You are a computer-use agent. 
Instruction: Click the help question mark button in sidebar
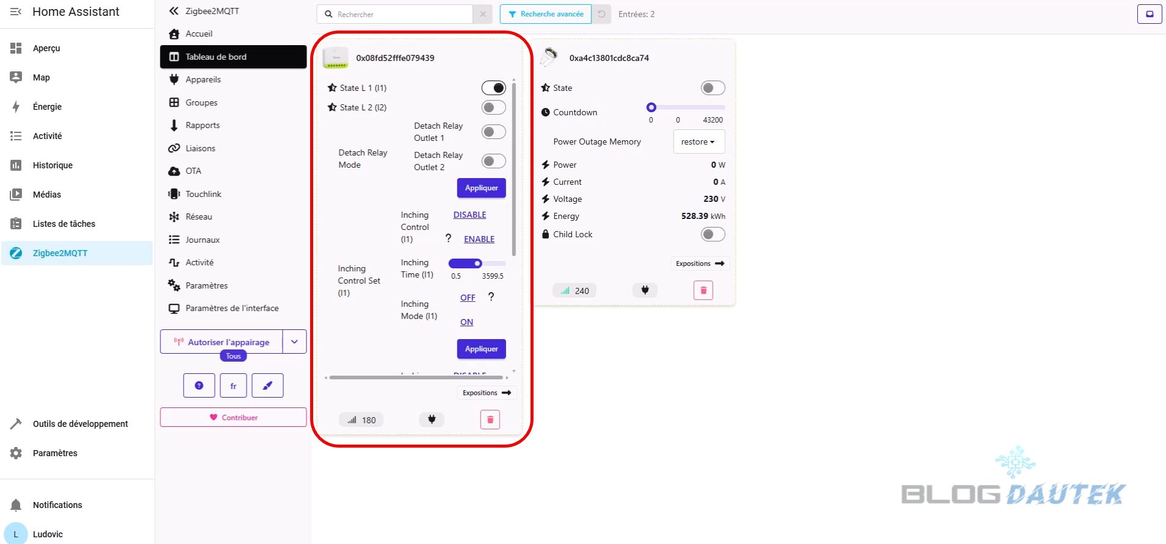point(199,385)
